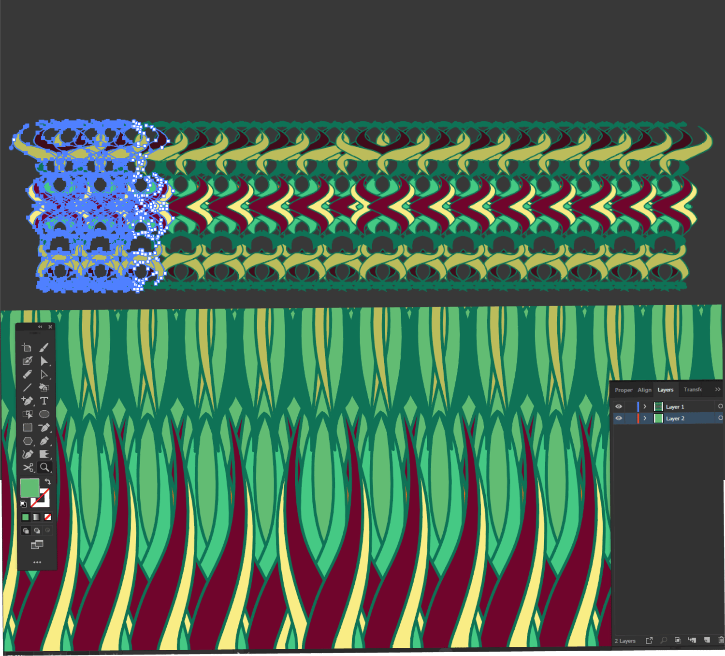Enable Draw Inside mode

tap(48, 530)
